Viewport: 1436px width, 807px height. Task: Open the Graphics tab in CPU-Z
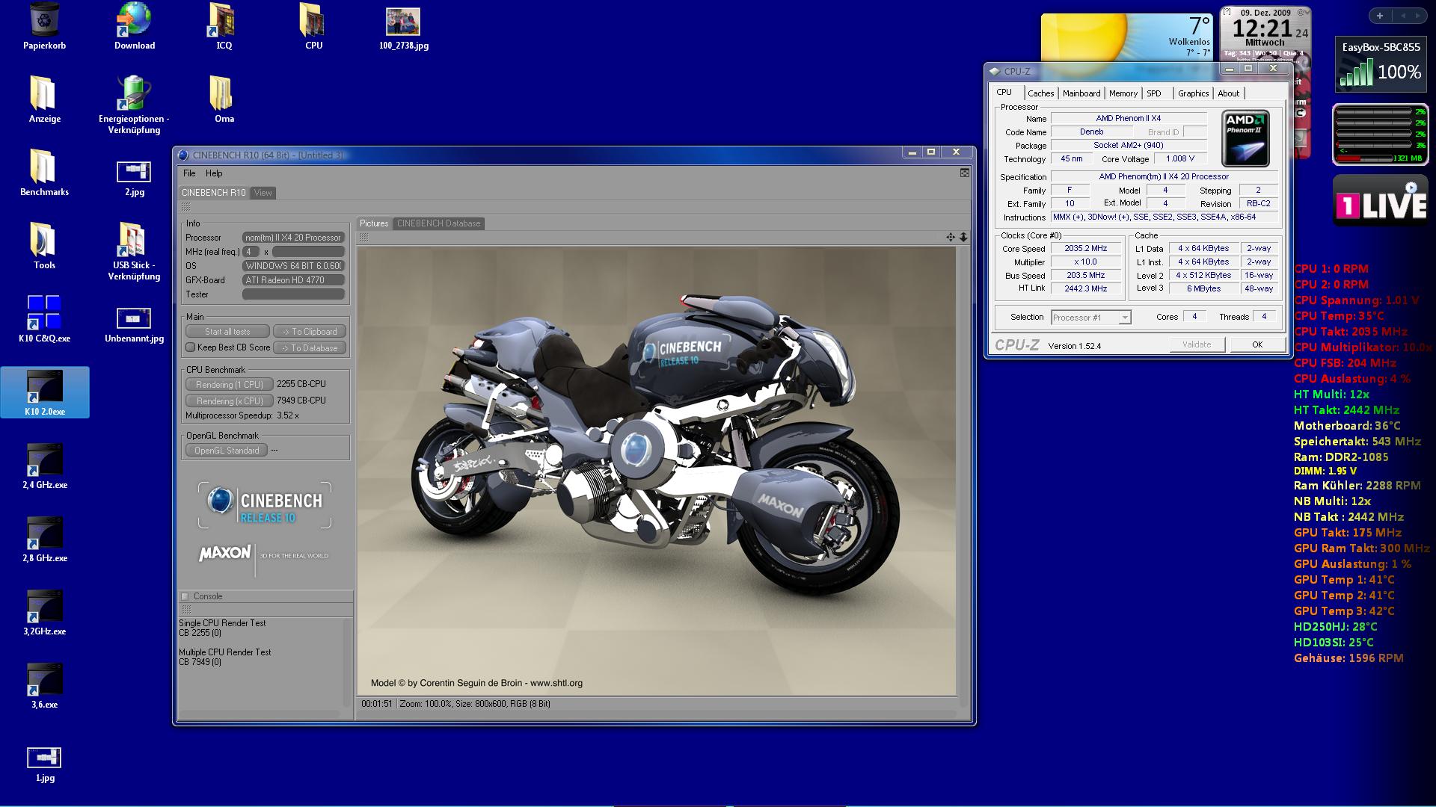pos(1193,93)
